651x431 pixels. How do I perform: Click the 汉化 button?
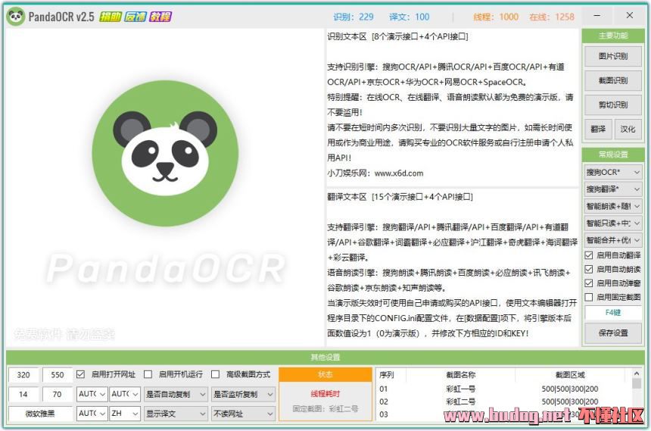click(628, 130)
